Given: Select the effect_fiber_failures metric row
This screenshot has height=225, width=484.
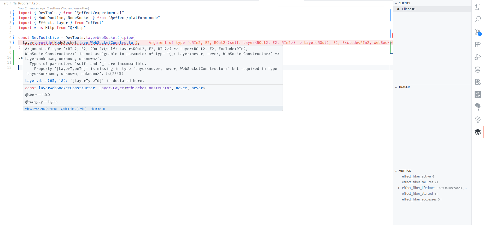Looking at the screenshot, I should pos(432,182).
